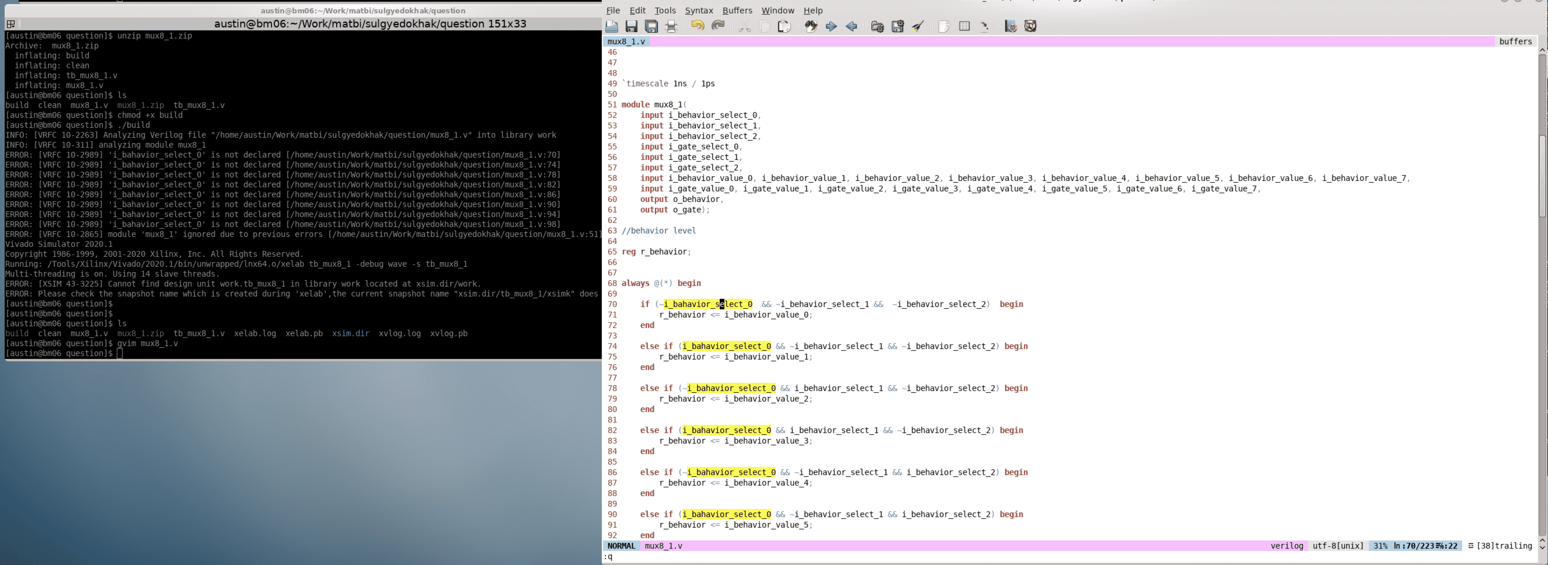Click the Open file toolbar icon
The image size is (1548, 565).
point(612,27)
